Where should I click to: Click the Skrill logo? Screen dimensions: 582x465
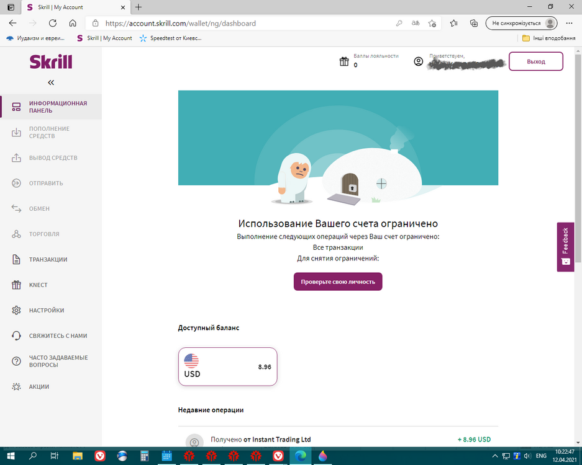[x=51, y=62]
